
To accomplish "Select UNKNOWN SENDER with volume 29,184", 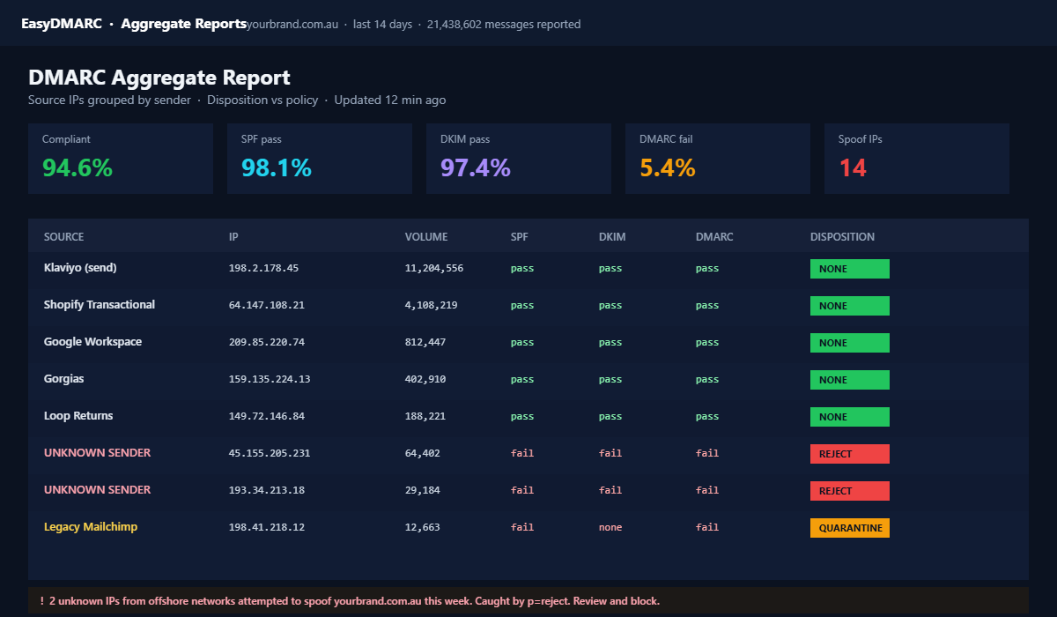I will pyautogui.click(x=97, y=490).
